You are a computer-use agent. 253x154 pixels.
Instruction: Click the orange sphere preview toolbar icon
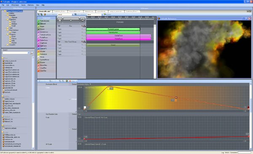coord(45,14)
